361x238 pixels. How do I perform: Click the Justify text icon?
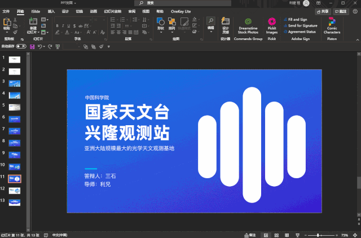tap(130, 33)
